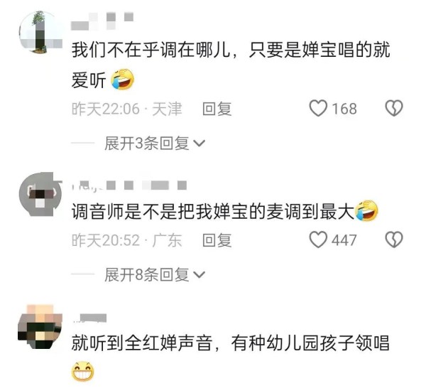Open the second commenter's gray avatar
Image resolution: width=426 pixels, height=388 pixels.
tap(40, 194)
